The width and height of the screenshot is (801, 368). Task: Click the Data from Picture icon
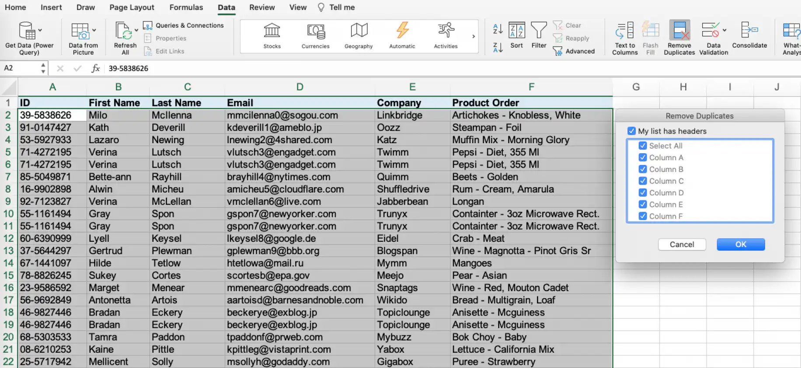[x=80, y=31]
